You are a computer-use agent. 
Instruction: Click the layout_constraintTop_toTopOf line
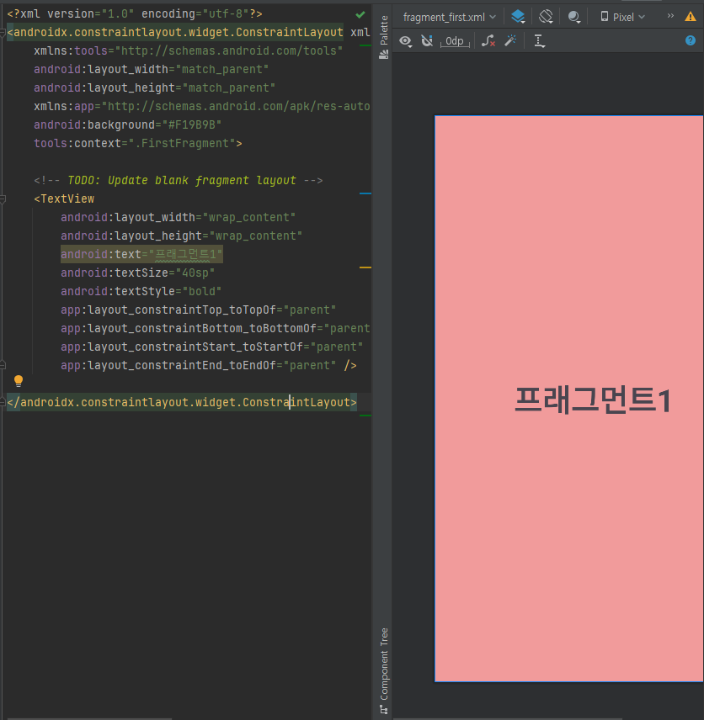[198, 310]
